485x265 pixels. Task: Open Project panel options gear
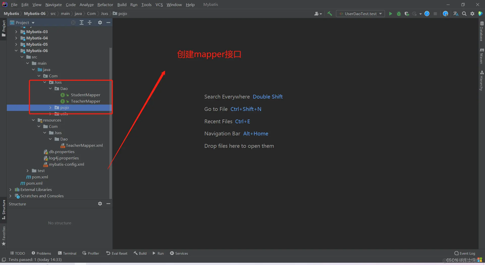tap(100, 22)
